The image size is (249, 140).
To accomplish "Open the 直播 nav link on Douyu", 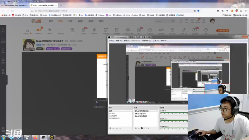I will pyautogui.click(x=60, y=21).
